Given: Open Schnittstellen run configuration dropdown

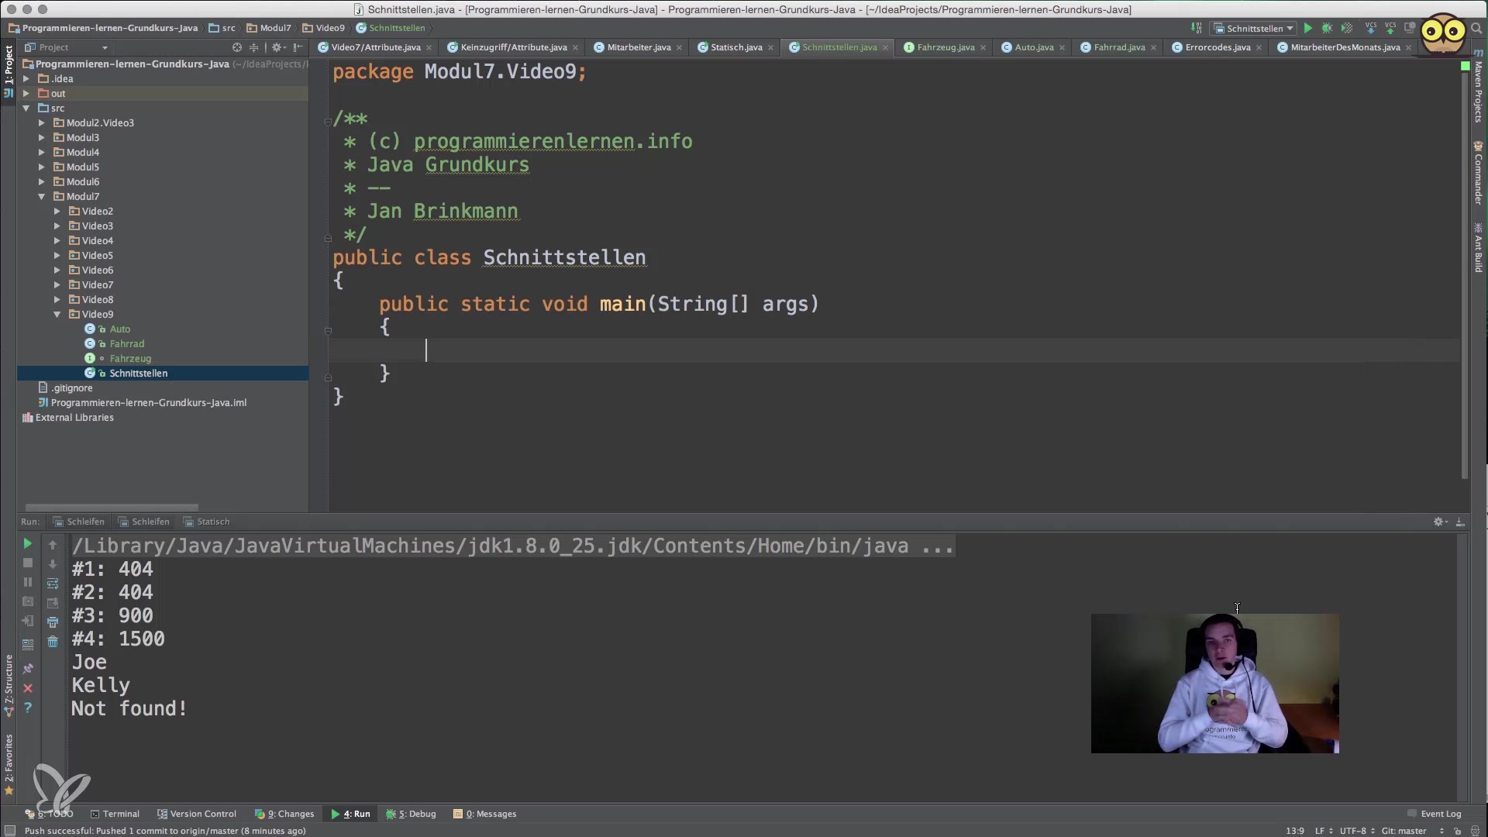Looking at the screenshot, I should 1254,28.
